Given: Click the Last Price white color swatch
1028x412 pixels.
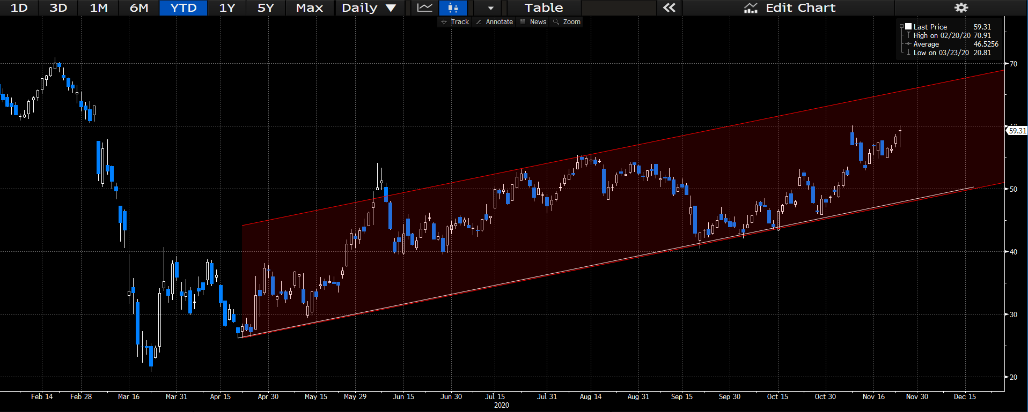Looking at the screenshot, I should point(908,26).
